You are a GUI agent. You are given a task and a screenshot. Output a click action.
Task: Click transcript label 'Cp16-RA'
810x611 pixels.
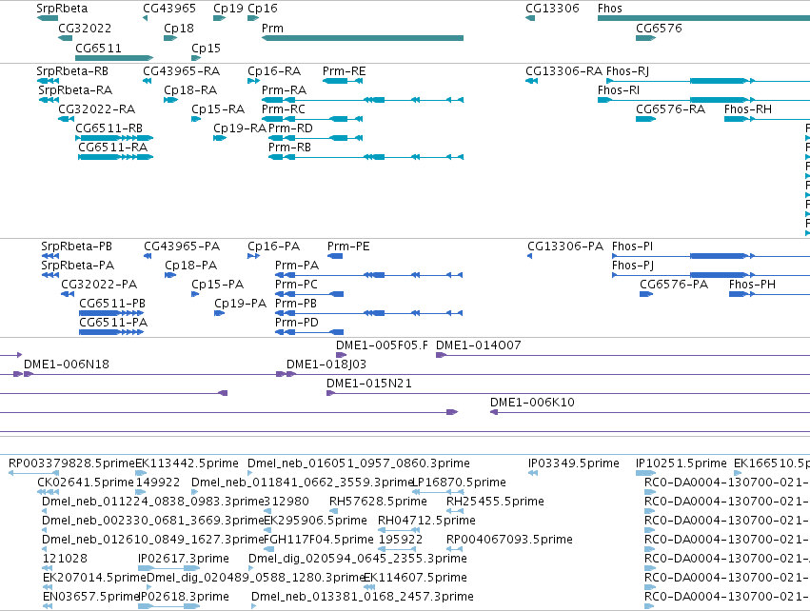274,70
